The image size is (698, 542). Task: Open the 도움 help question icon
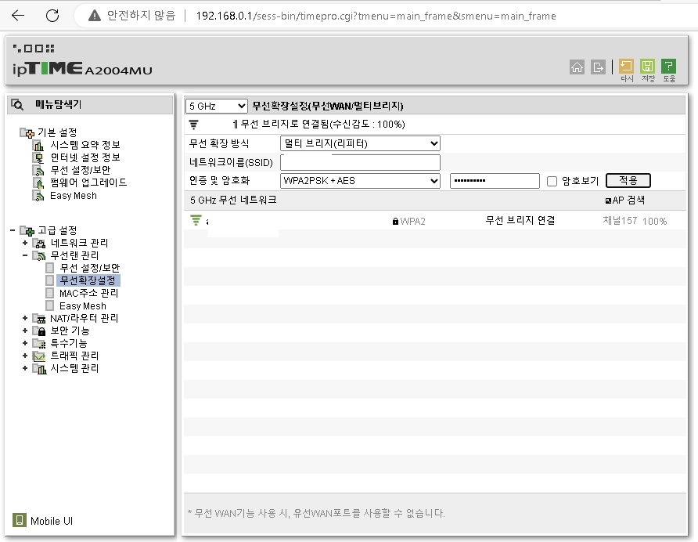668,67
